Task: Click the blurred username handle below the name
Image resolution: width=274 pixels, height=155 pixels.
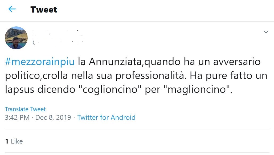Action: (x=58, y=42)
